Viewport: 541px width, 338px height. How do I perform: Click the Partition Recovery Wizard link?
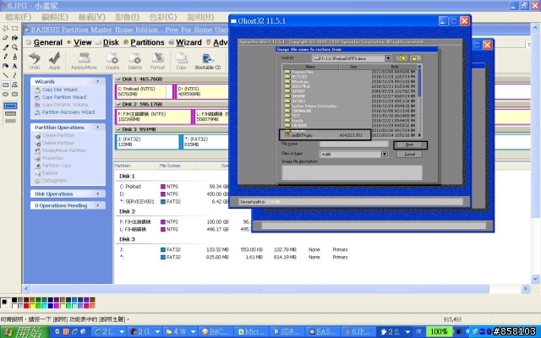(x=68, y=112)
